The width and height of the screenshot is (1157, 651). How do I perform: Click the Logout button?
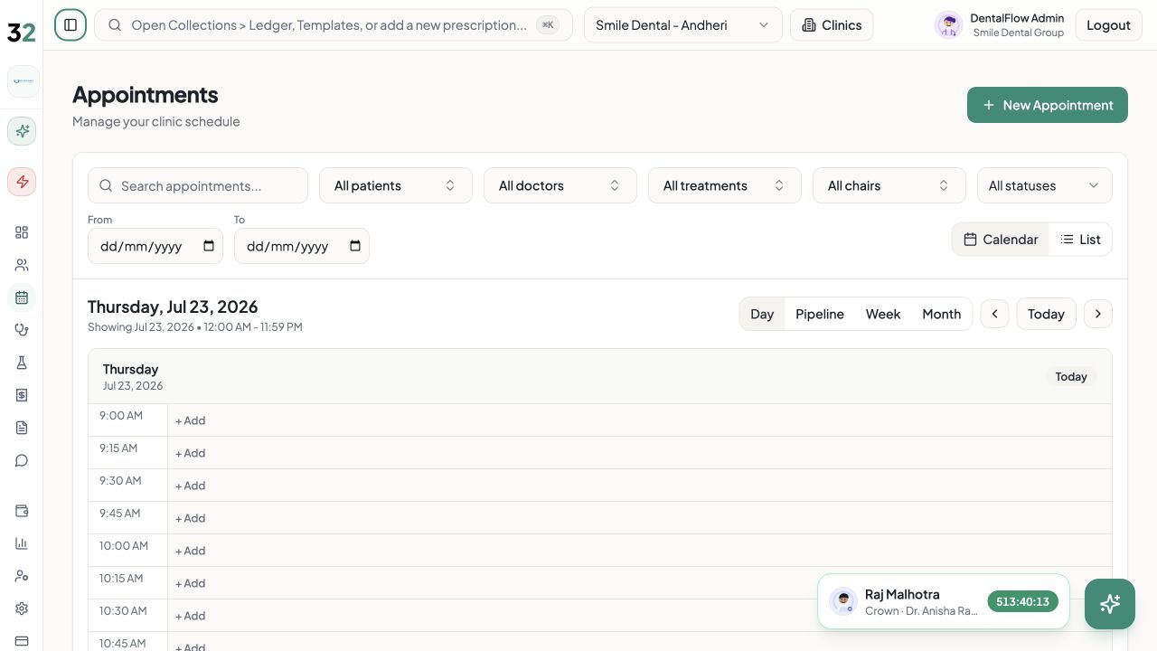1108,25
